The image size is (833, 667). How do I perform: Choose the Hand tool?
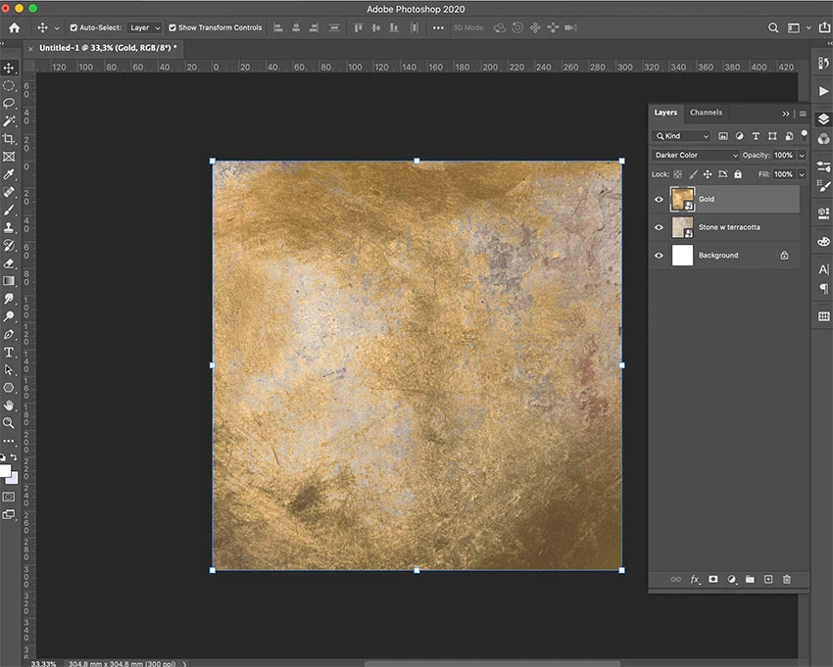(x=9, y=405)
